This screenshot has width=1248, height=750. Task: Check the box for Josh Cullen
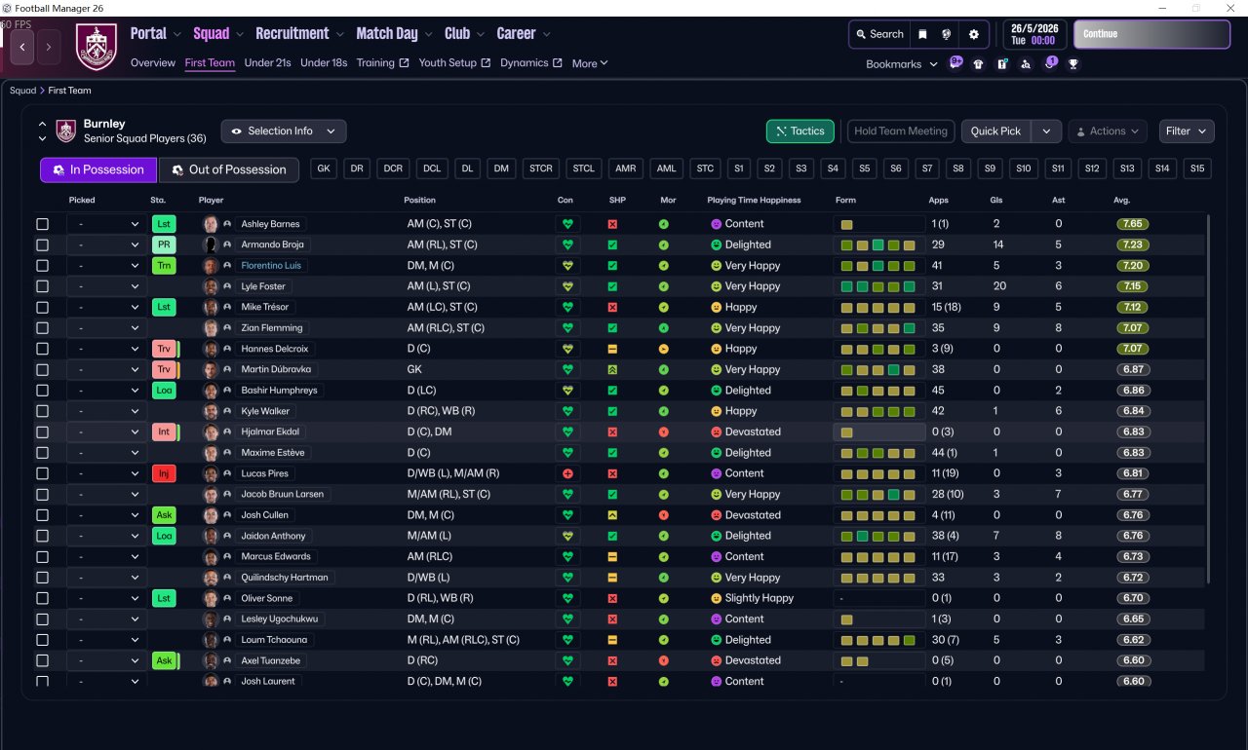click(42, 515)
